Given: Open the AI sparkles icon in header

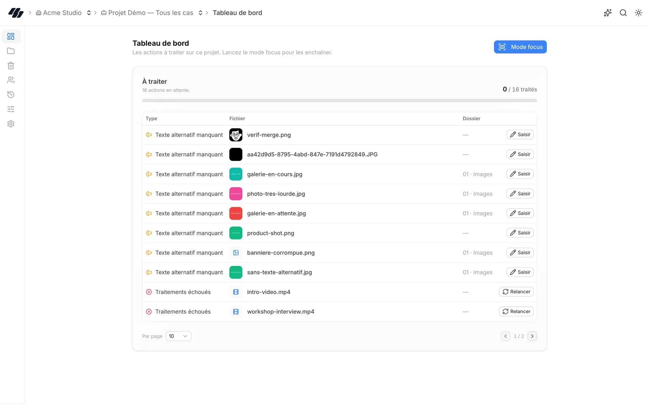Looking at the screenshot, I should pos(607,13).
